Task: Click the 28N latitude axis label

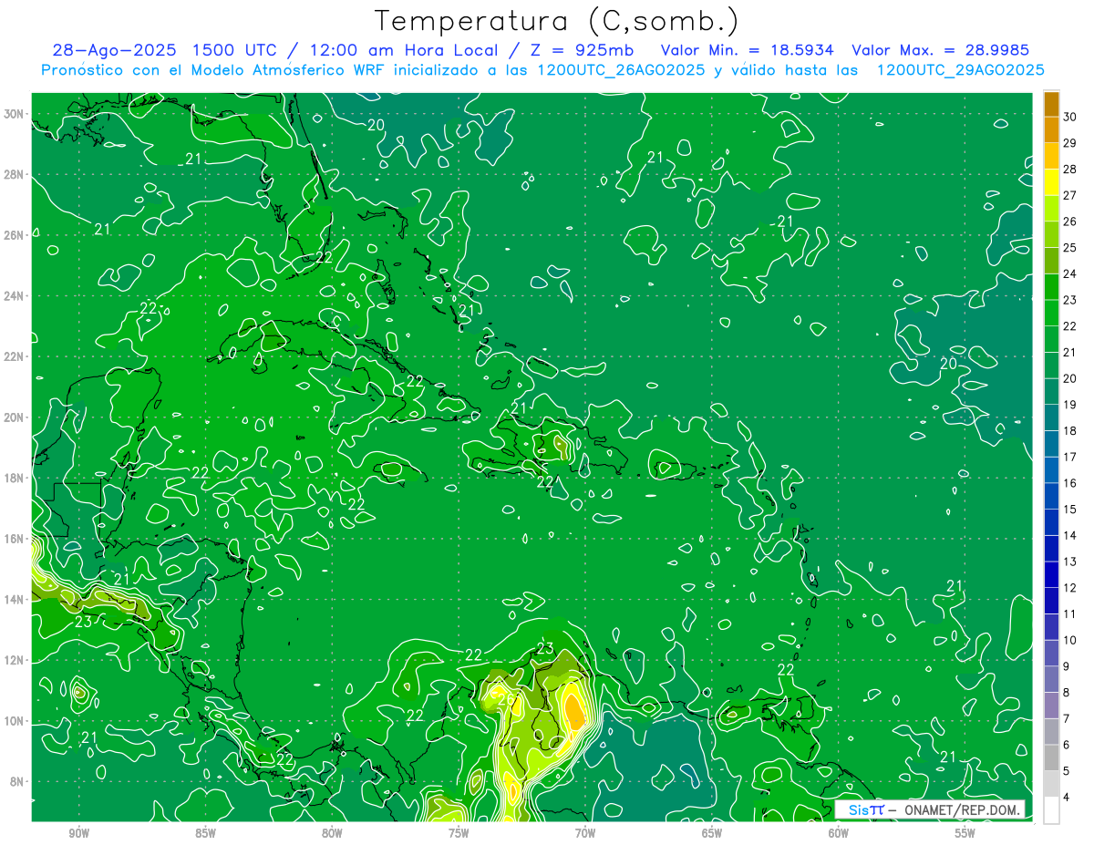Action: tap(14, 174)
